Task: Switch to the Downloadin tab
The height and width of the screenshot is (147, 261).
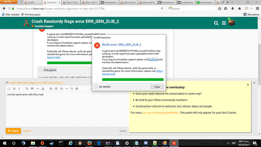Action: point(205,2)
